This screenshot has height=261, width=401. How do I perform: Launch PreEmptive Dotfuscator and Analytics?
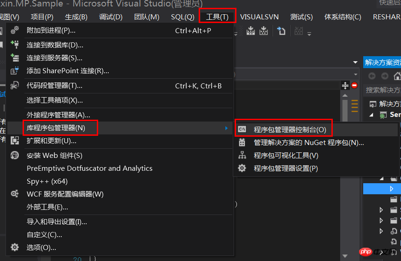[x=120, y=168]
